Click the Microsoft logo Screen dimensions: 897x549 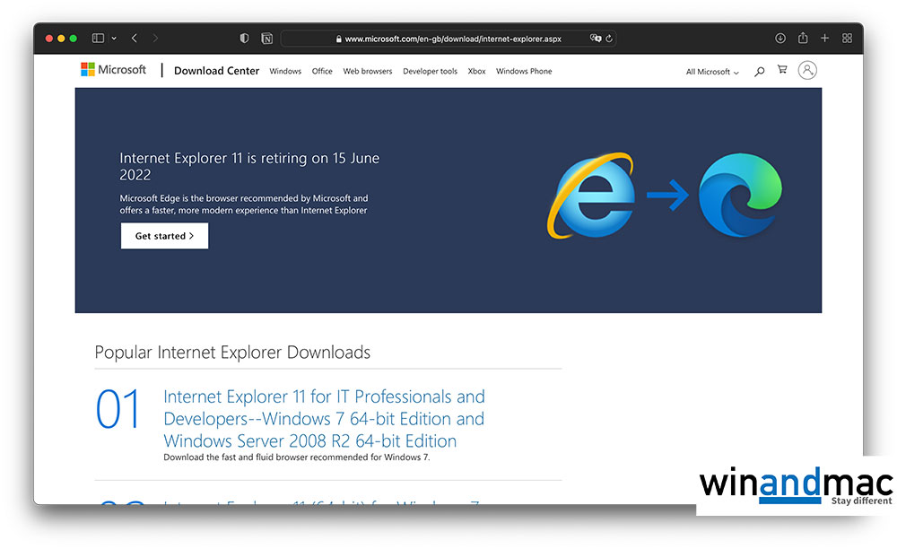point(113,70)
